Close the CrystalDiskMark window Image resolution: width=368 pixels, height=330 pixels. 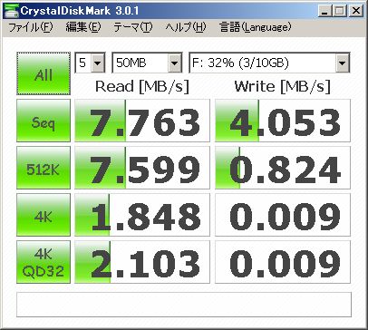click(x=356, y=11)
